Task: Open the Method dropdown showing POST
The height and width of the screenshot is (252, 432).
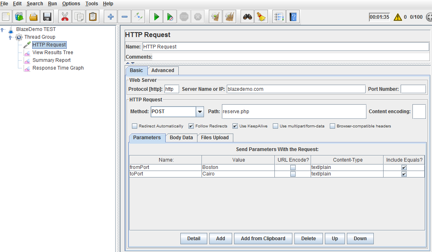Action: coord(200,112)
